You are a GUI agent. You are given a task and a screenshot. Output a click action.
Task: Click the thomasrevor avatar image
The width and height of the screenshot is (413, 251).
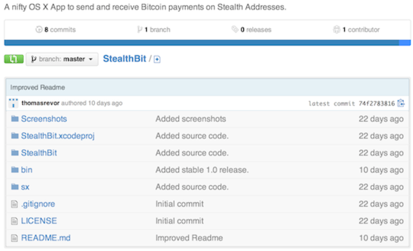click(14, 103)
